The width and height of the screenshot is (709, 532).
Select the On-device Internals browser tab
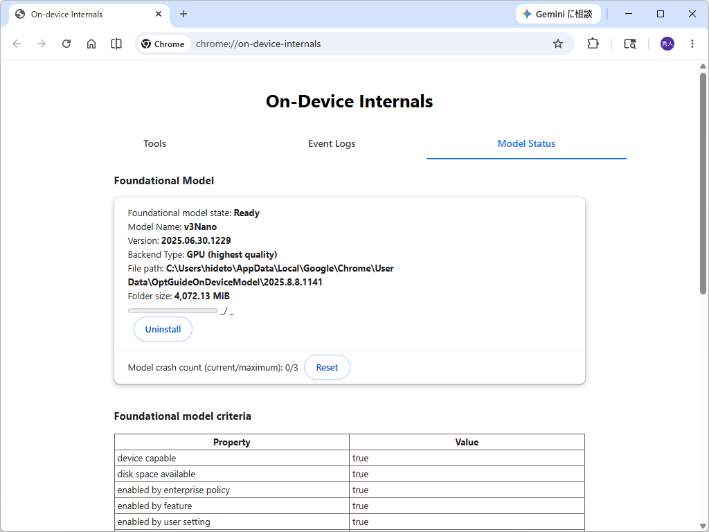point(89,15)
